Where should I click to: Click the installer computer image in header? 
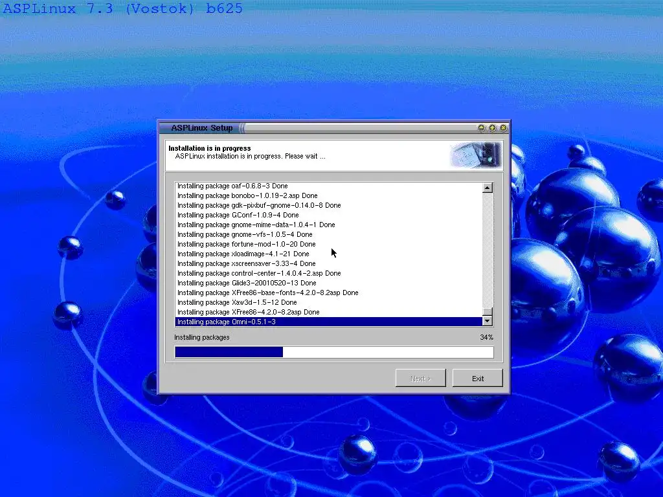[x=475, y=155]
